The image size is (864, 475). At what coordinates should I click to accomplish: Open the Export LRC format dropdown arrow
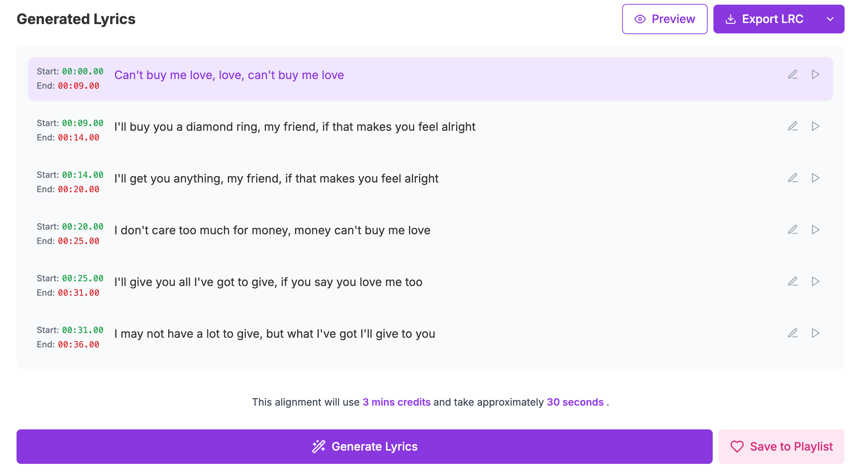pos(830,19)
